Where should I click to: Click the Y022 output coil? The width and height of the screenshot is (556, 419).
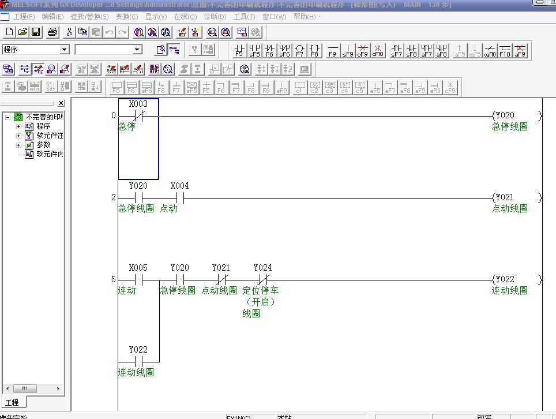pos(505,279)
